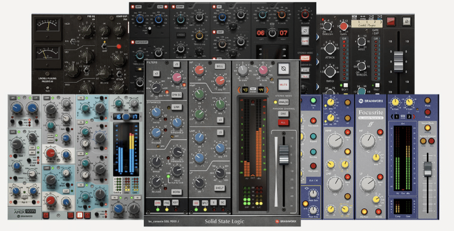Click the Focusrite SC output fader
Image resolution: width=454 pixels, height=231 pixels.
pos(428,169)
